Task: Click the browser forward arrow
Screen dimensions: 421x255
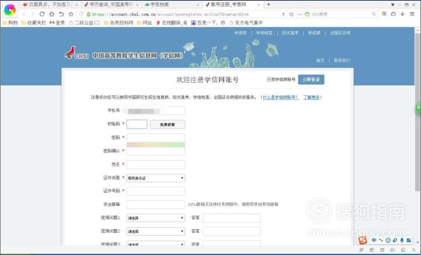Action: [x=33, y=14]
